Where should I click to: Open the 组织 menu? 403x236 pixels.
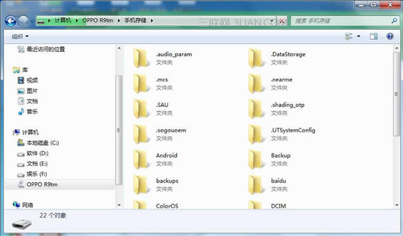20,37
